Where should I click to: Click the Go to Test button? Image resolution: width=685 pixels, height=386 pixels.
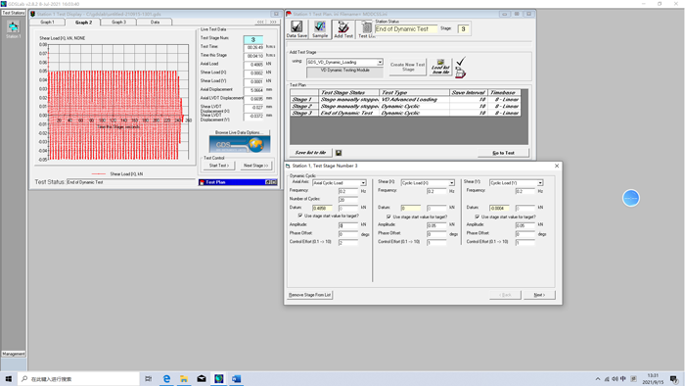coord(503,153)
